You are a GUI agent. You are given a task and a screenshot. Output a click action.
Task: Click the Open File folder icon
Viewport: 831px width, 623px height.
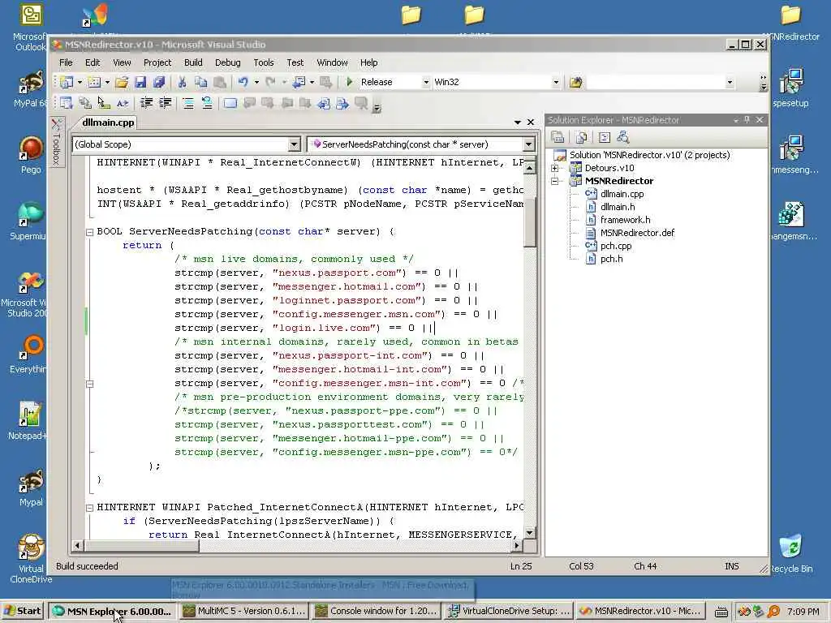pyautogui.click(x=122, y=82)
